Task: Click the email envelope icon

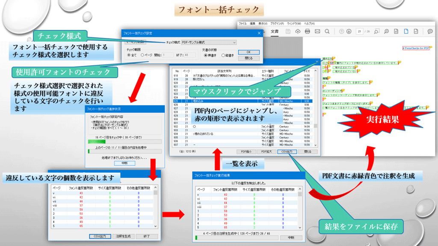Action: pos(317,32)
